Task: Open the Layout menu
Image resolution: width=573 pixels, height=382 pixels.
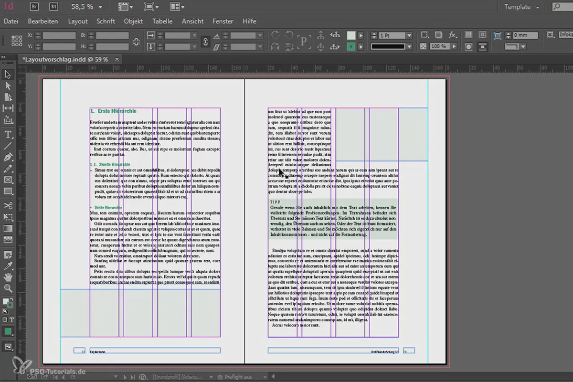Action: coord(78,21)
